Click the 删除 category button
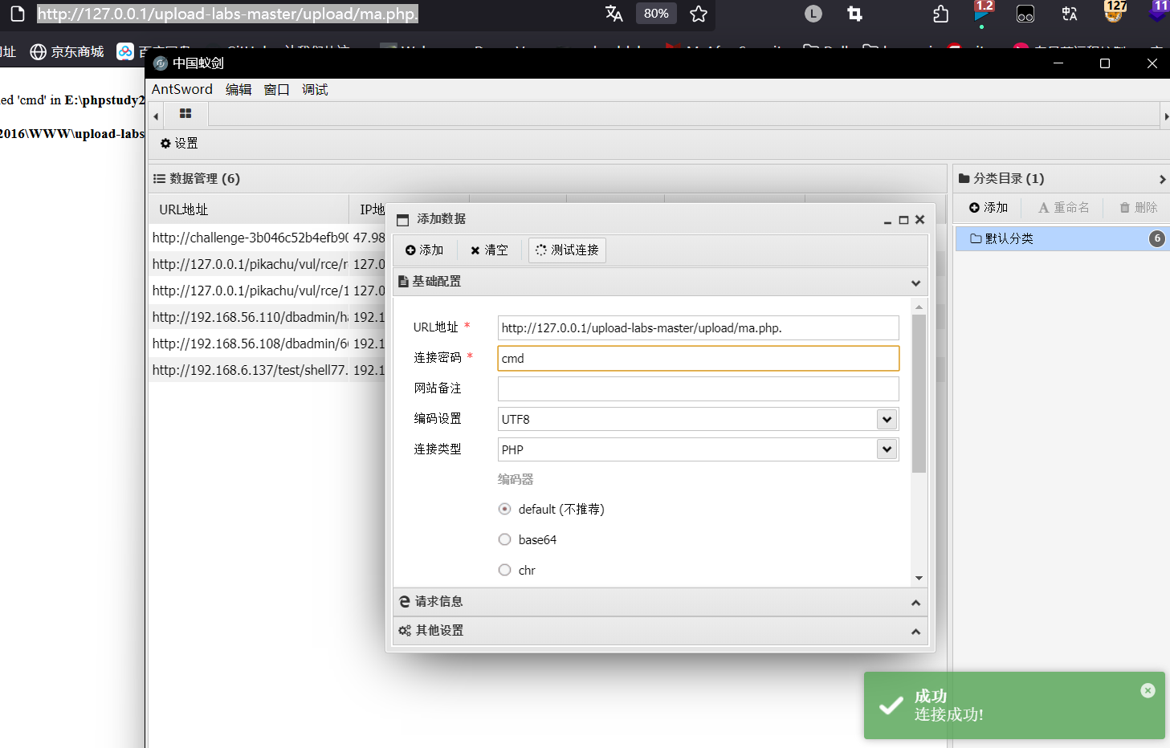 point(1138,207)
